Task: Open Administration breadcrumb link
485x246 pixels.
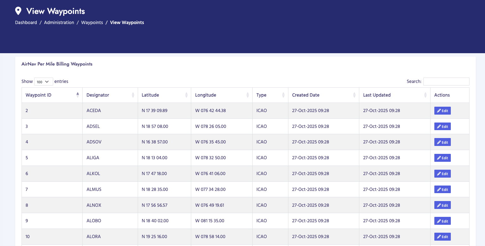Action: (59, 22)
